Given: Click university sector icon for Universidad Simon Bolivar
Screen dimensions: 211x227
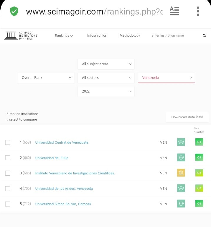Looking at the screenshot, I should (181, 204).
